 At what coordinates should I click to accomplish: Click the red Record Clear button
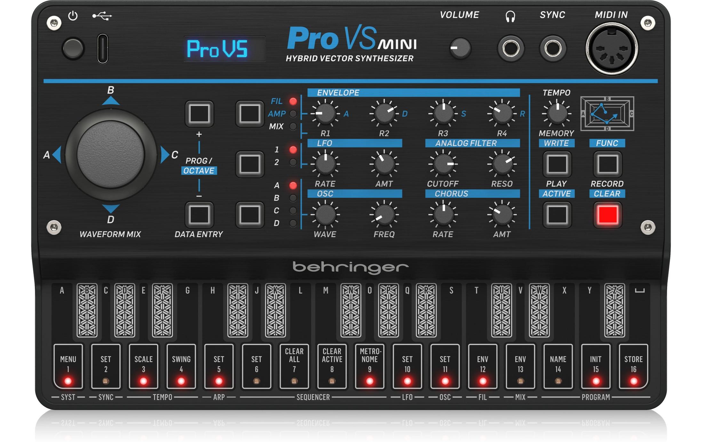point(607,214)
